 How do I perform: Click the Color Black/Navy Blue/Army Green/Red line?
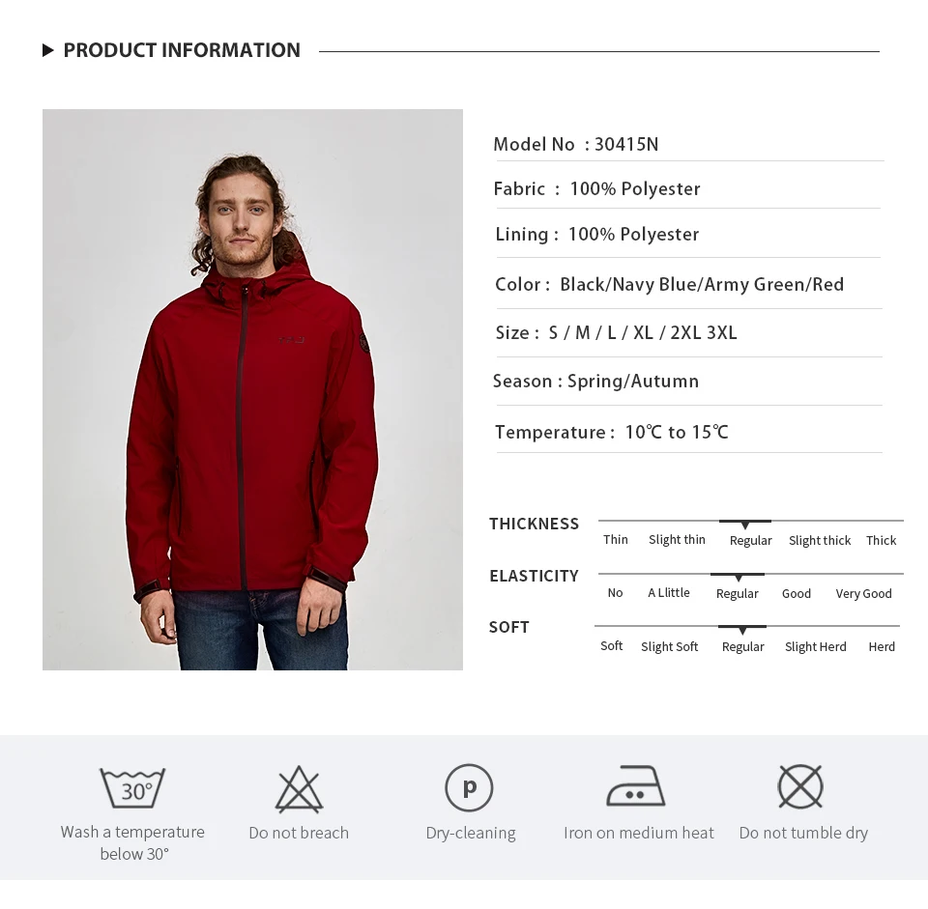point(669,284)
